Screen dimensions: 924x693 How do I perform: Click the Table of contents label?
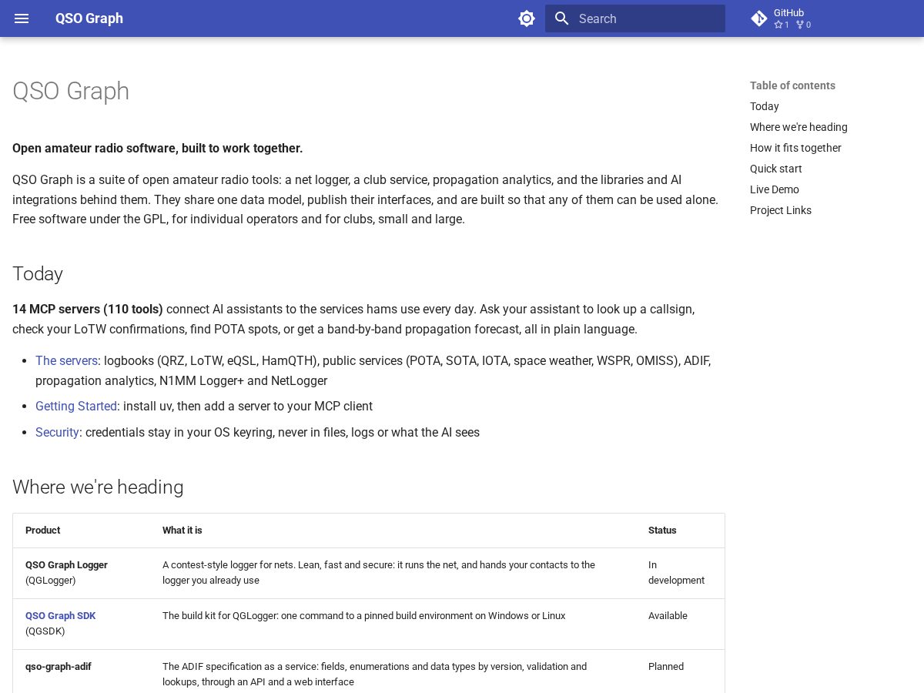[792, 85]
